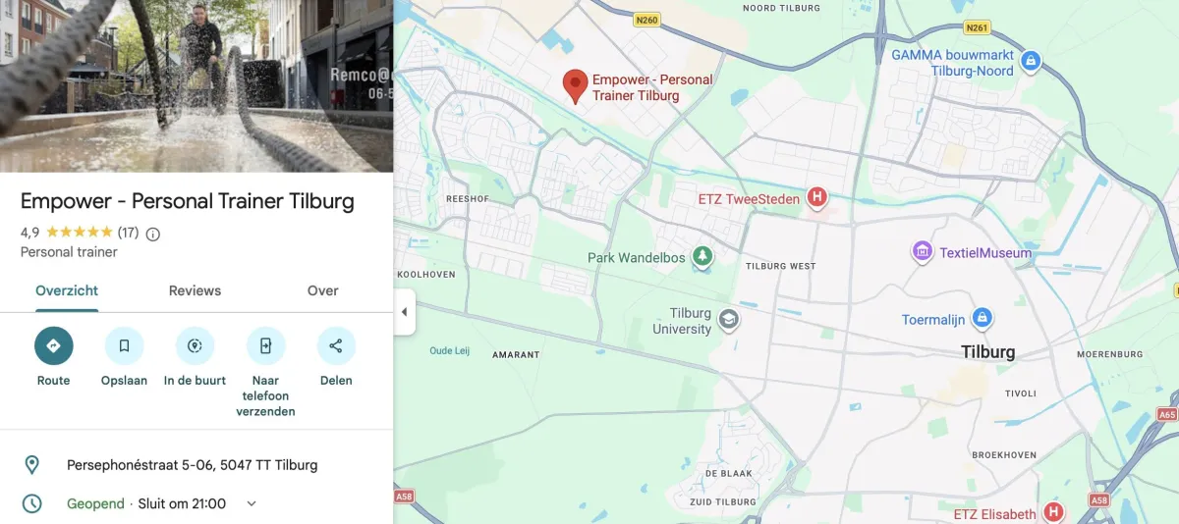Click the rating info icon beside (17)
Image resolution: width=1179 pixels, height=524 pixels.
pyautogui.click(x=153, y=234)
